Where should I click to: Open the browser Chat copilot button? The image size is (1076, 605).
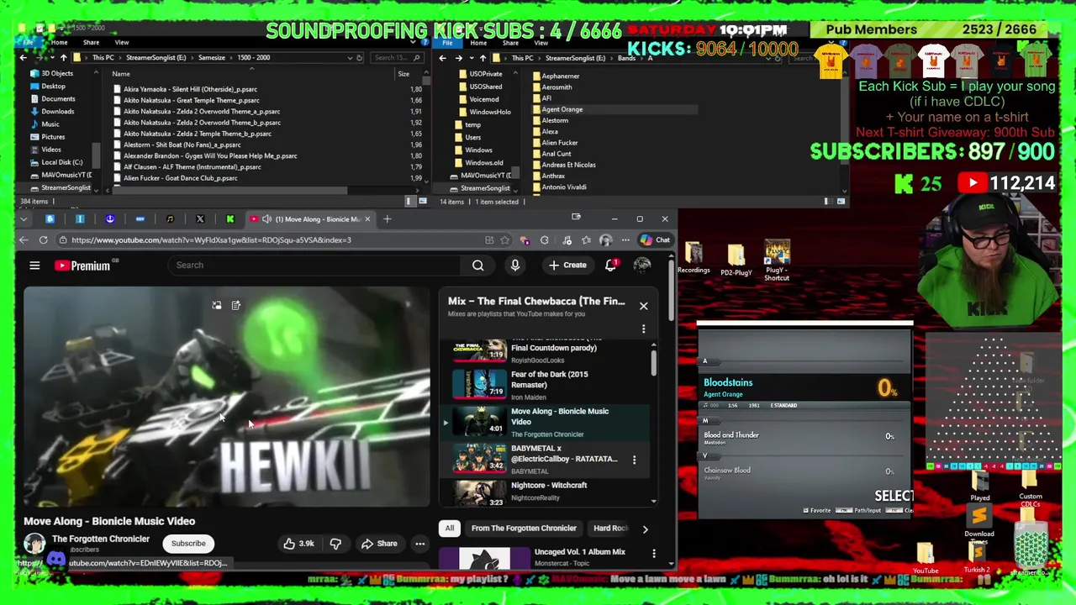click(x=655, y=240)
